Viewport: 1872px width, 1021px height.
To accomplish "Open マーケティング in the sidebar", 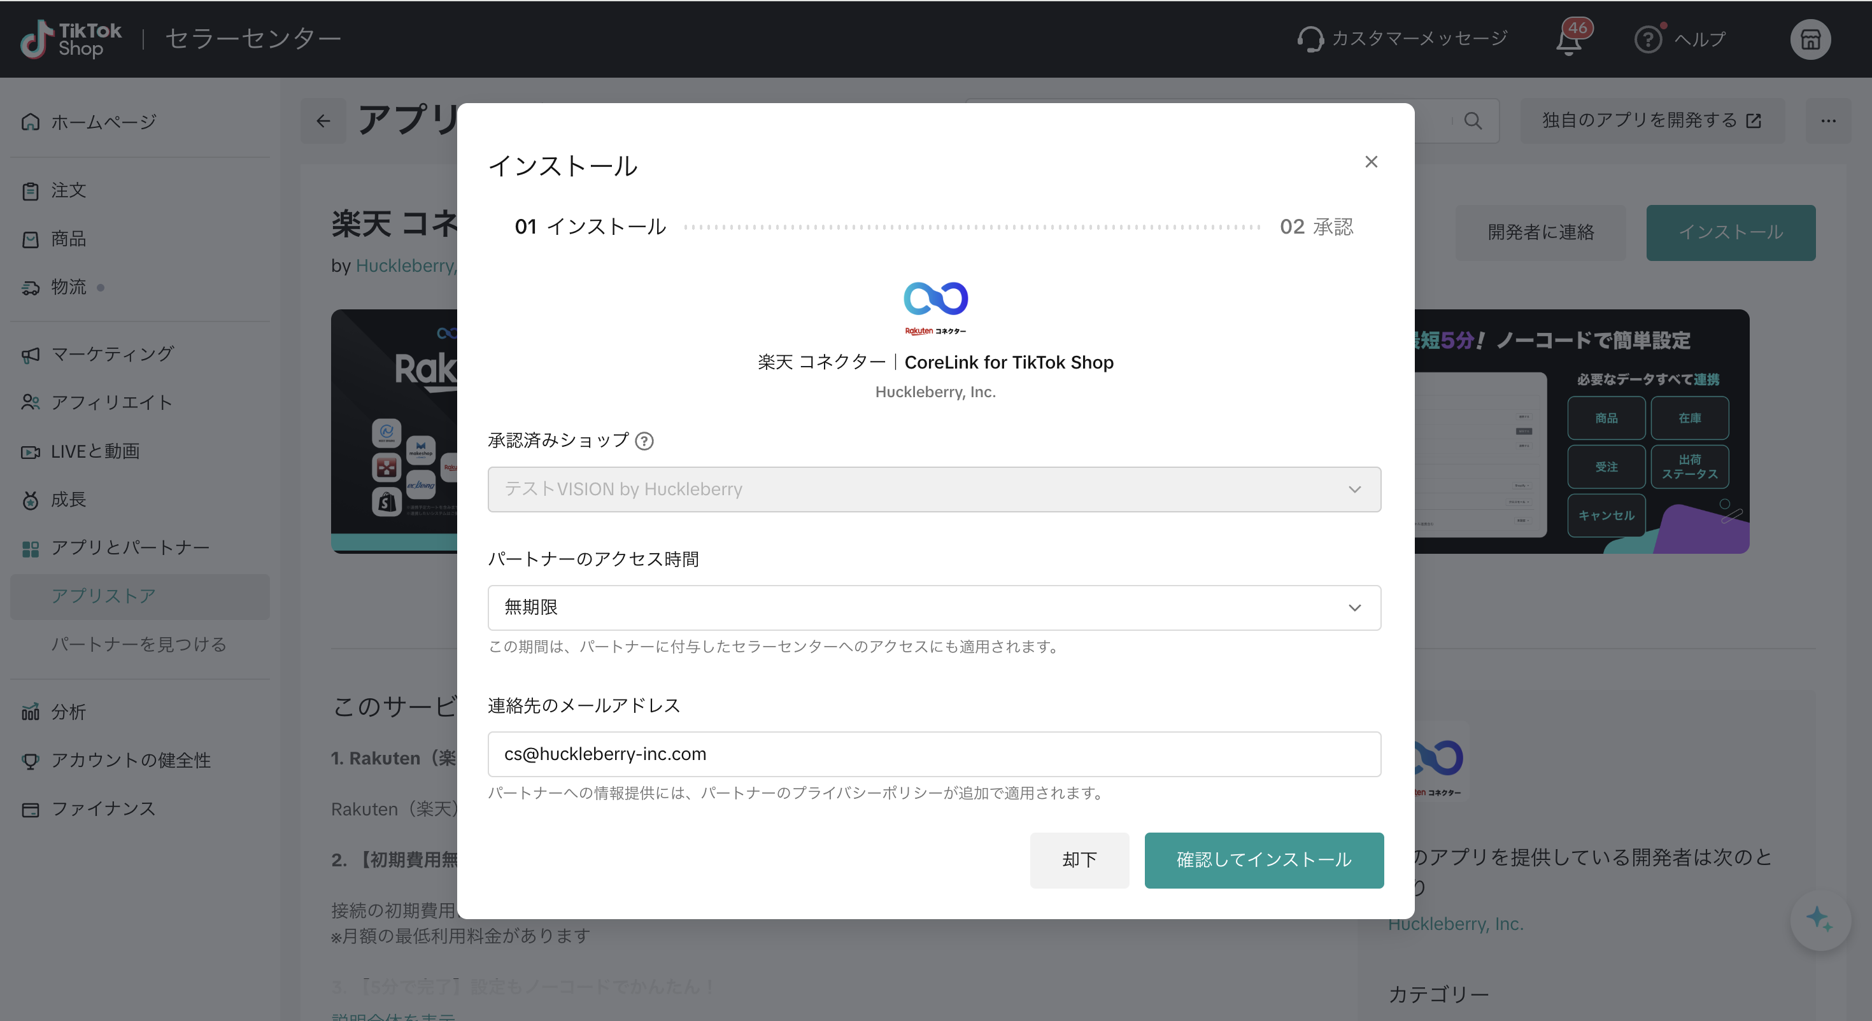I will [112, 354].
